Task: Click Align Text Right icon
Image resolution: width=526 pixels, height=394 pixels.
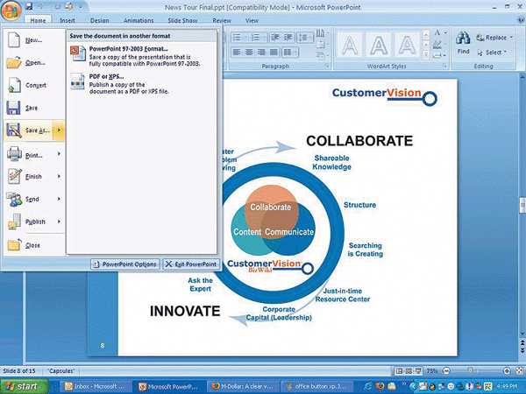Action: pos(261,53)
